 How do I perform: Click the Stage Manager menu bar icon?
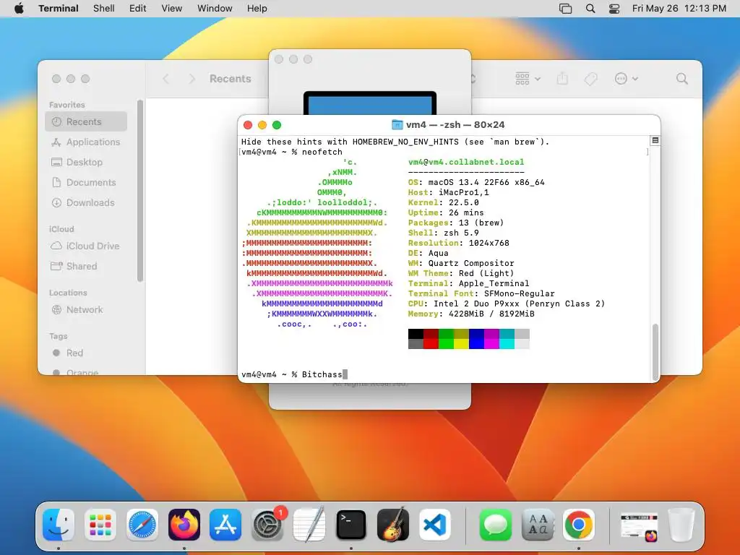[565, 9]
